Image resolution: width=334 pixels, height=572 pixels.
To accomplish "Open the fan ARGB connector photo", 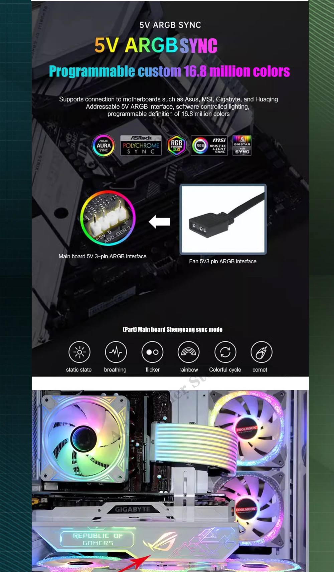I will (x=223, y=219).
